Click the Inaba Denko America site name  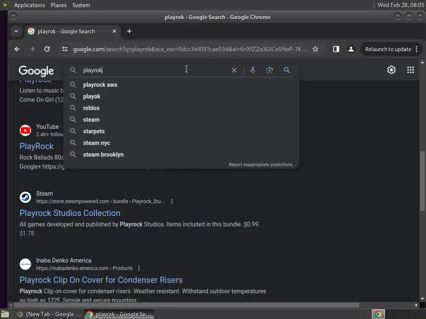64,260
